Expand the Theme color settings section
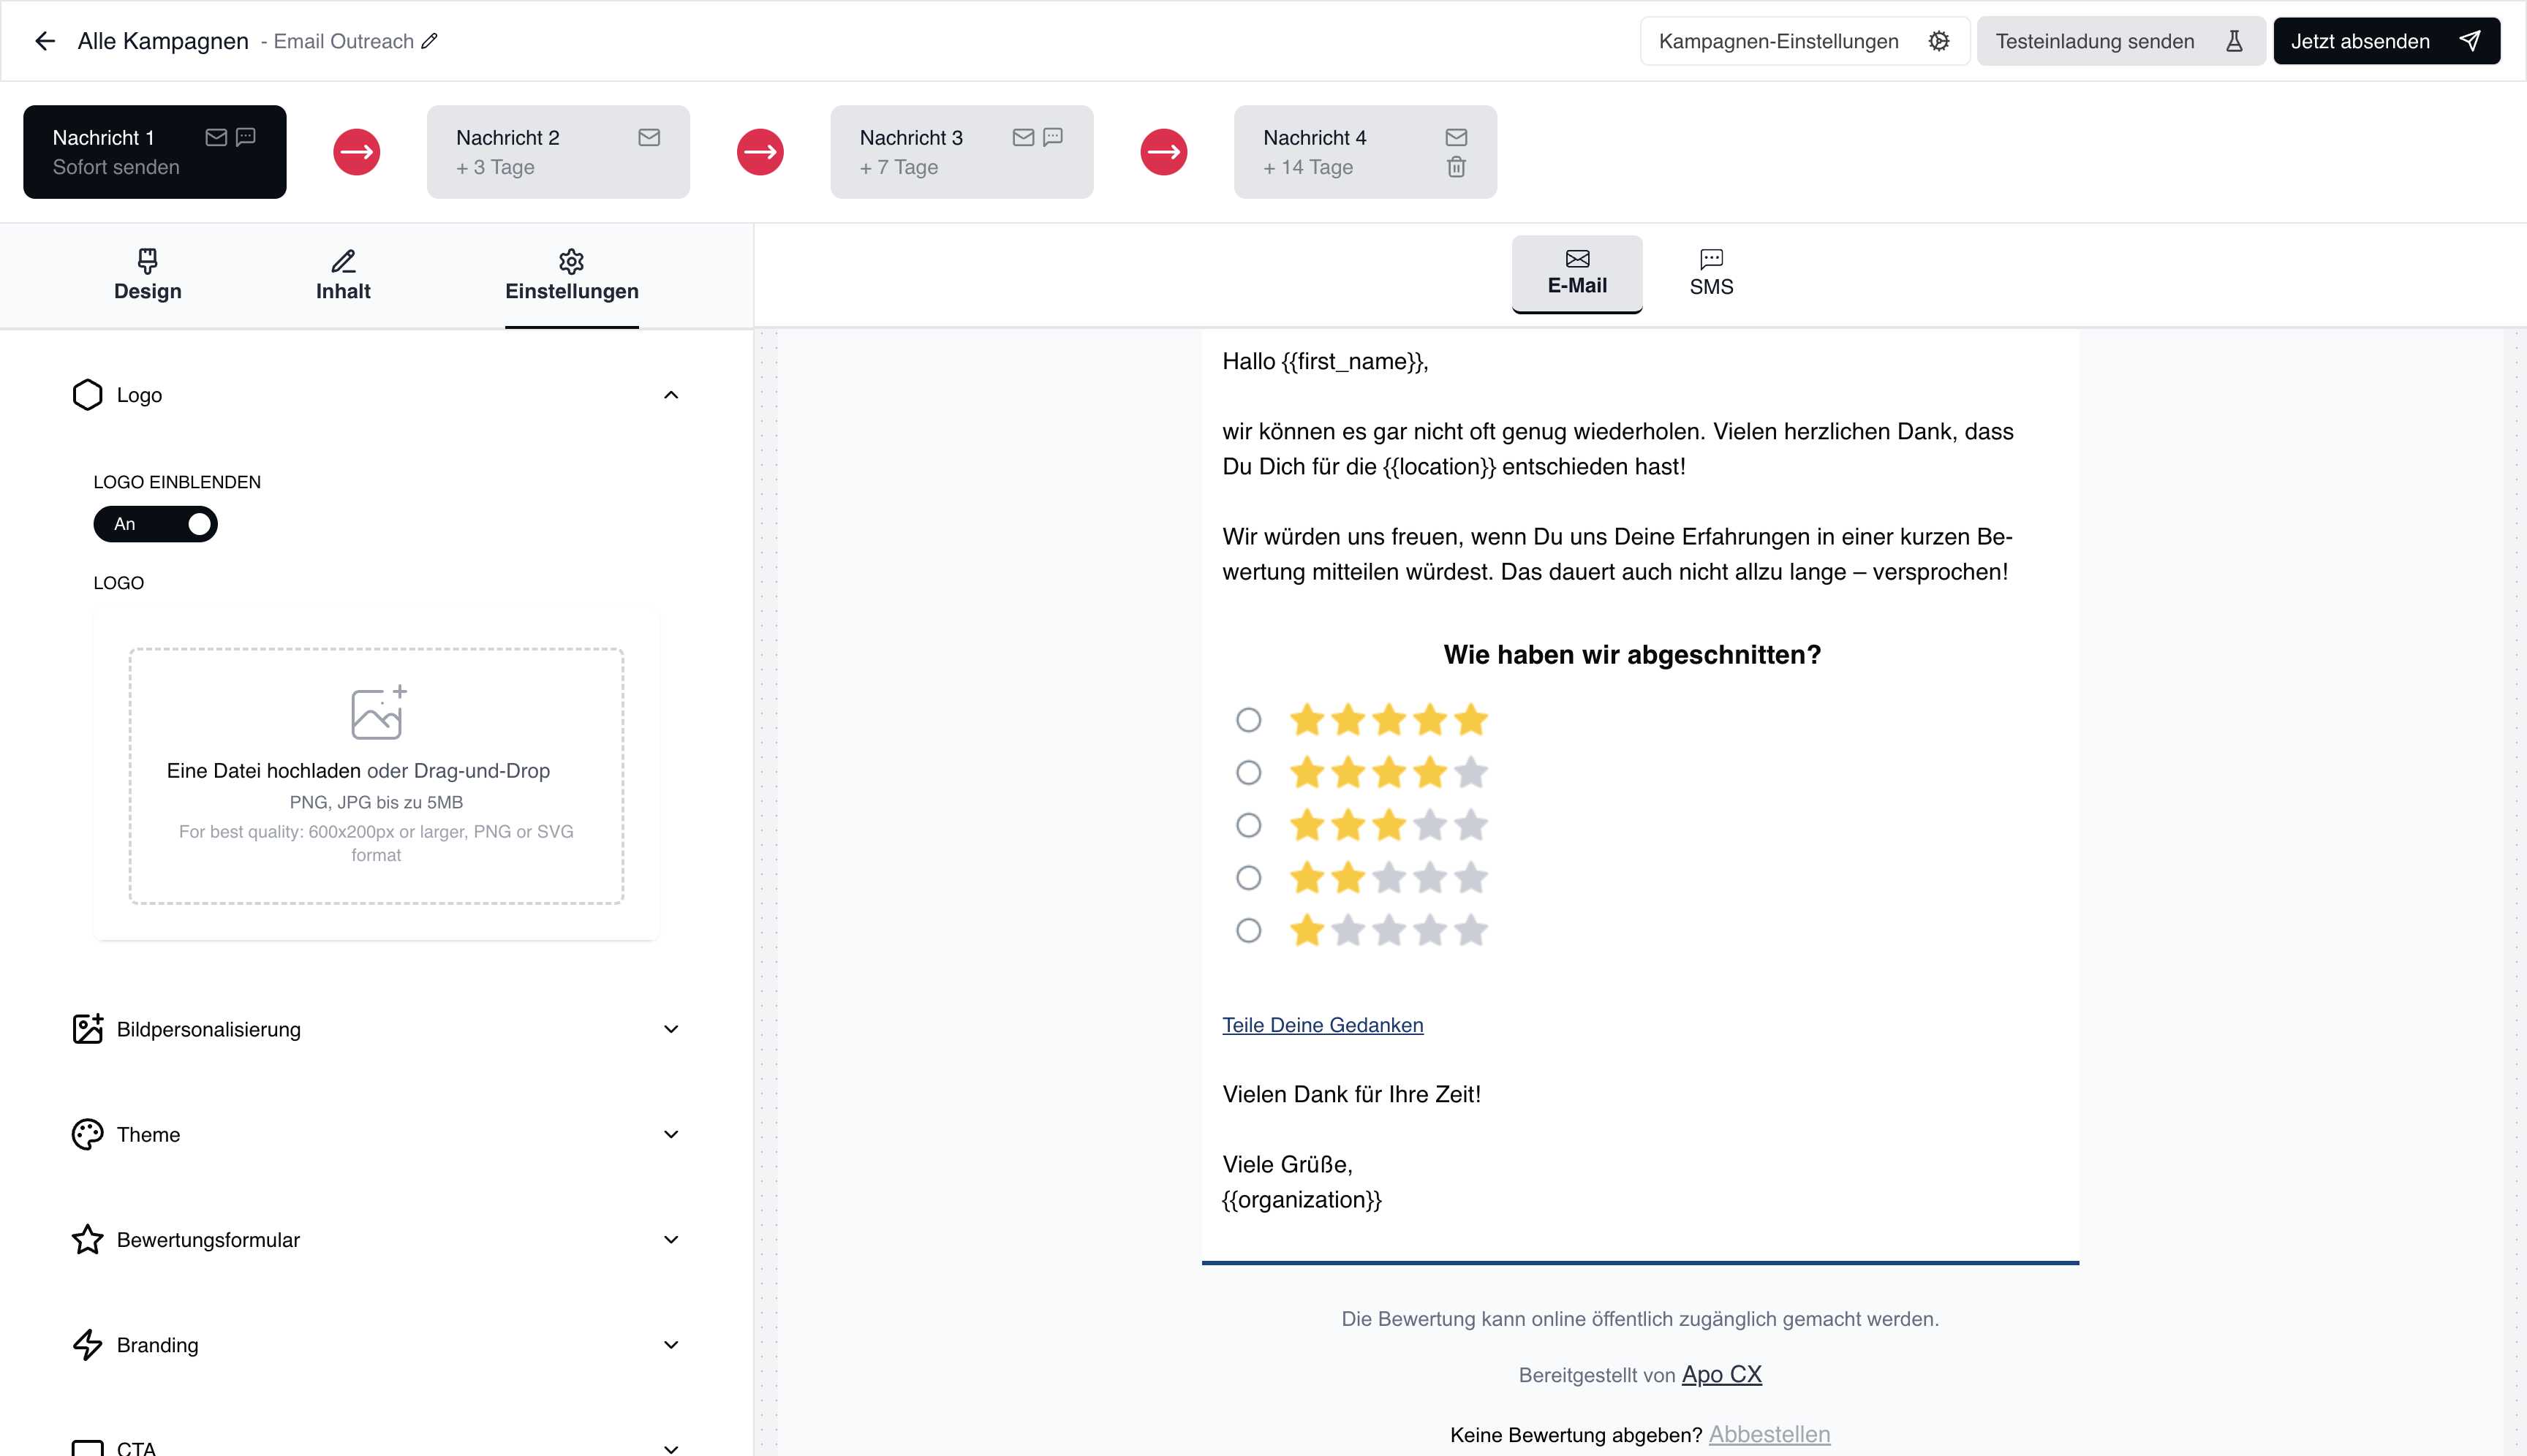The height and width of the screenshot is (1456, 2527). click(x=671, y=1134)
